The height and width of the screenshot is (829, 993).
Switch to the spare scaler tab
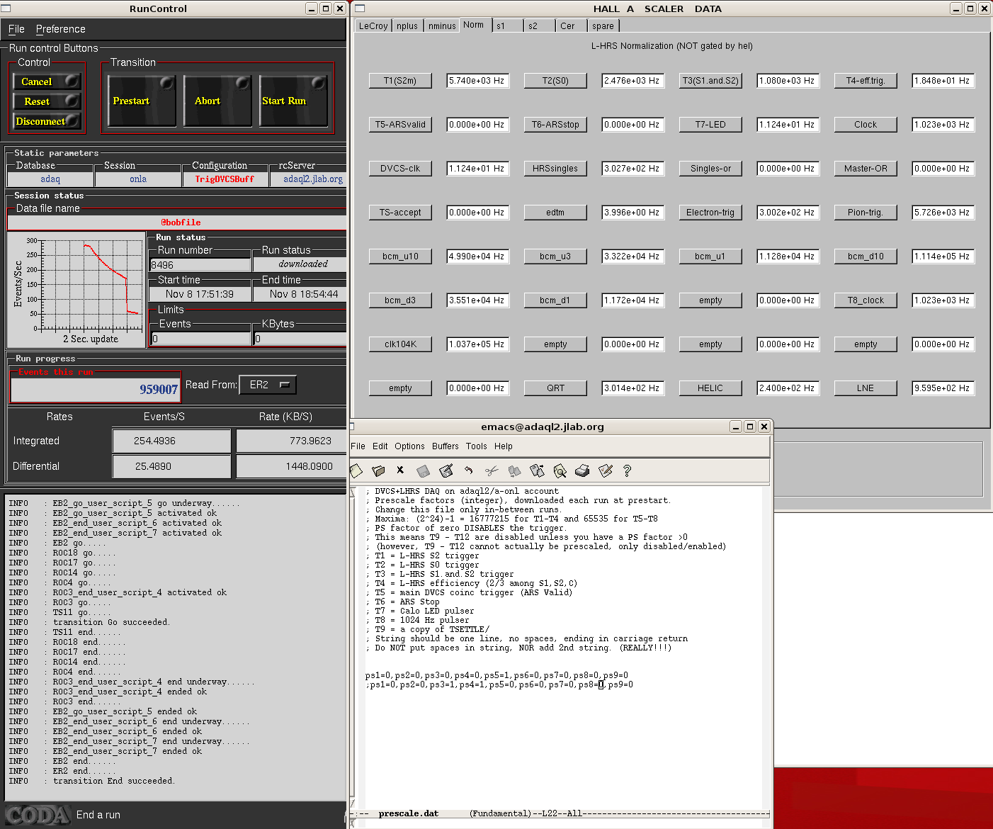pos(603,26)
